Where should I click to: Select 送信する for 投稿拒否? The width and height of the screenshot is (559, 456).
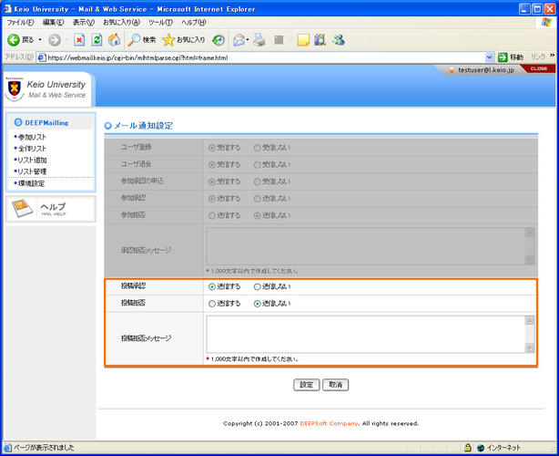pos(213,303)
